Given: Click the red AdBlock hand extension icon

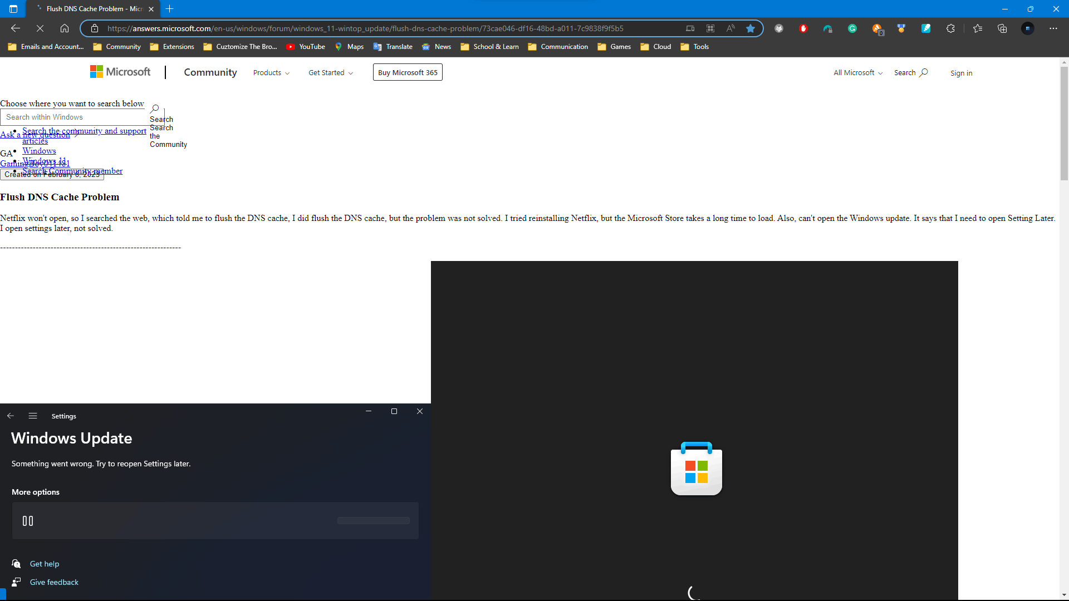Looking at the screenshot, I should pos(803,28).
